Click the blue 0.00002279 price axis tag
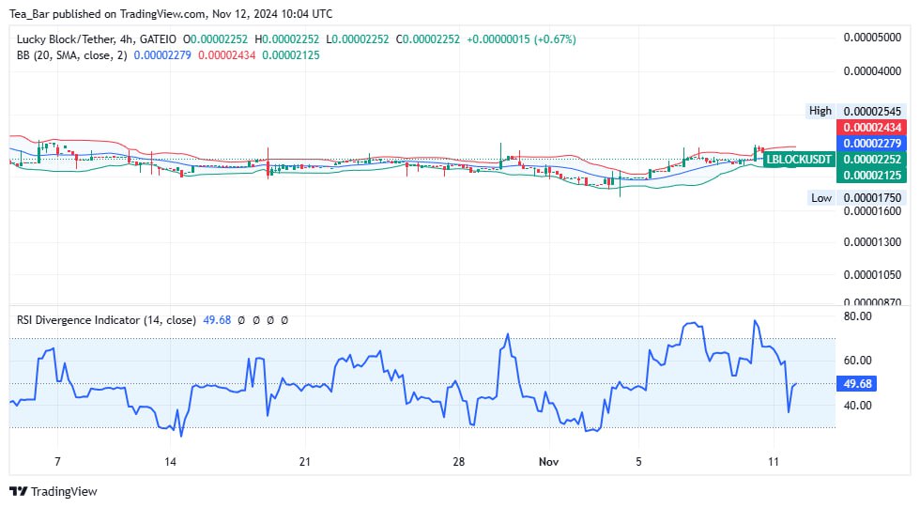The image size is (920, 508). tap(872, 143)
